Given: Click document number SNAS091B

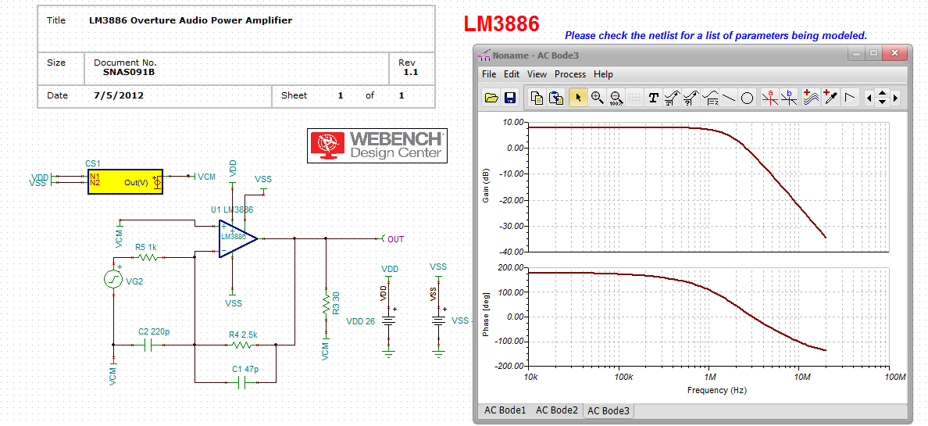Looking at the screenshot, I should (129, 72).
